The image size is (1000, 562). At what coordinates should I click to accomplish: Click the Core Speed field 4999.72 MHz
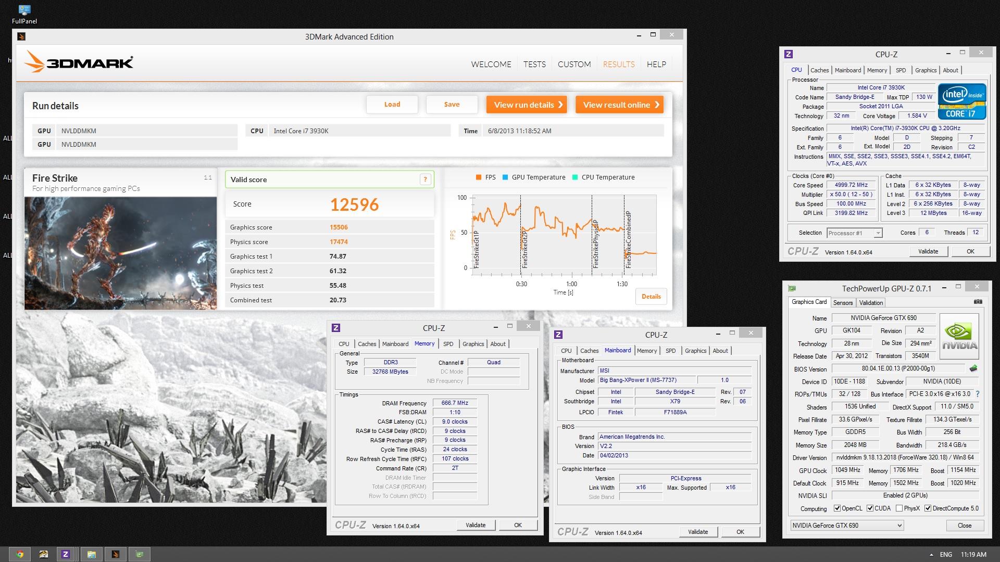click(851, 185)
